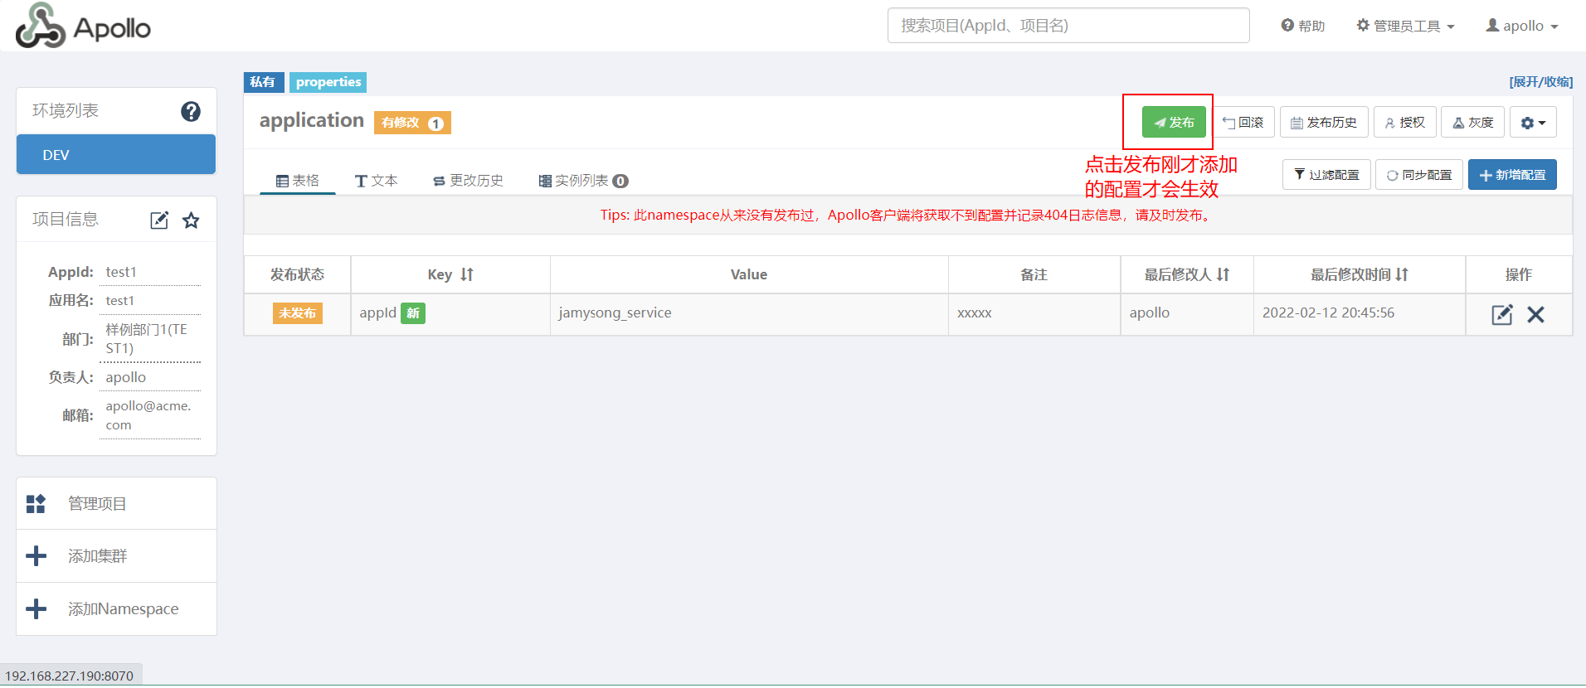Click the 备注 column header

(1034, 274)
